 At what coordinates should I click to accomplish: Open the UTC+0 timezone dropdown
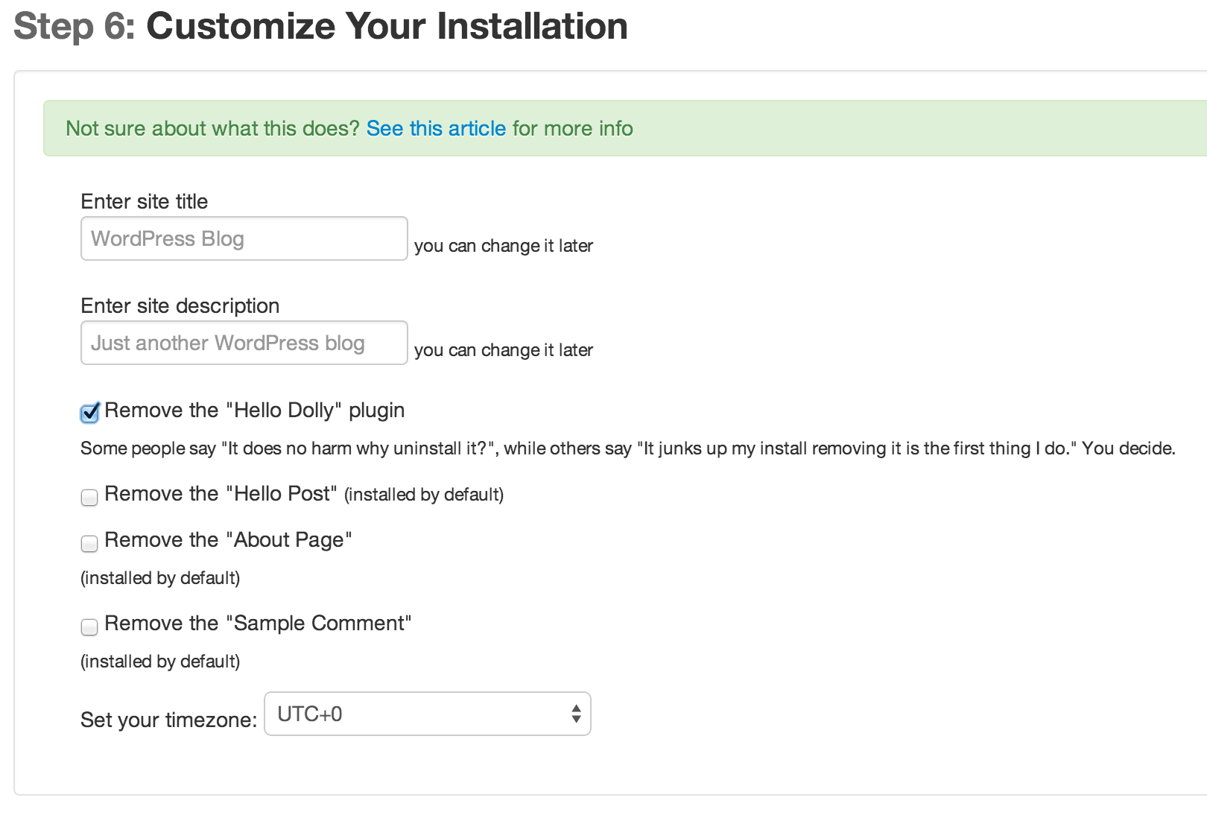click(428, 714)
